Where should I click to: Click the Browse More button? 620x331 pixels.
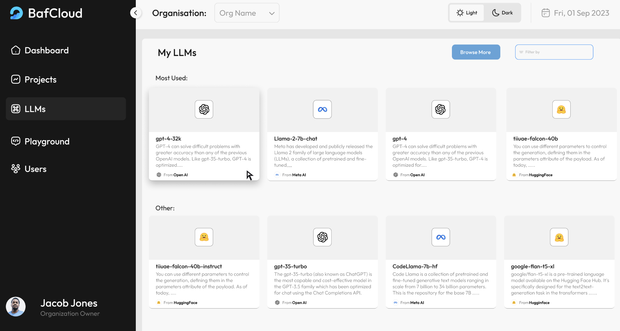tap(476, 52)
